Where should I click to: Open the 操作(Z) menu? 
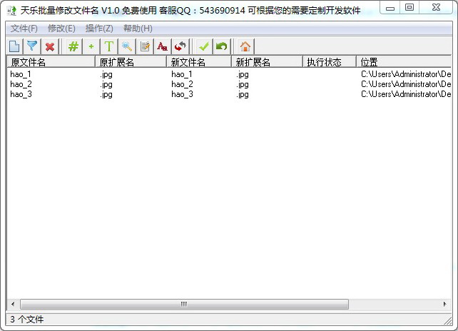[x=99, y=29]
